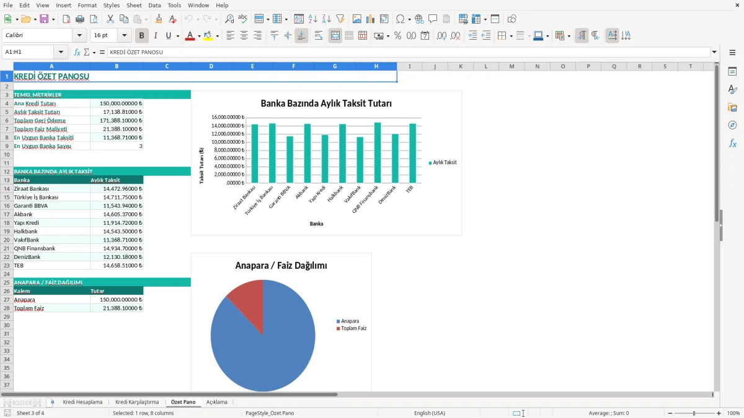Image resolution: width=744 pixels, height=418 pixels.
Task: Click the Sidebar Settings hamburger icon
Action: click(x=732, y=54)
